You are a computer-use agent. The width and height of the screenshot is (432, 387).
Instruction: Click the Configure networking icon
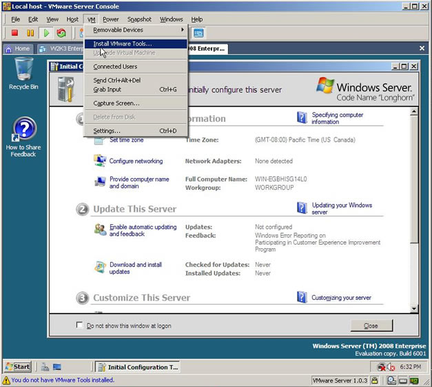pos(99,161)
